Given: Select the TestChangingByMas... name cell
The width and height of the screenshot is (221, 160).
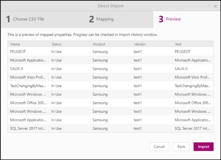Looking at the screenshot, I should pos(28,86).
